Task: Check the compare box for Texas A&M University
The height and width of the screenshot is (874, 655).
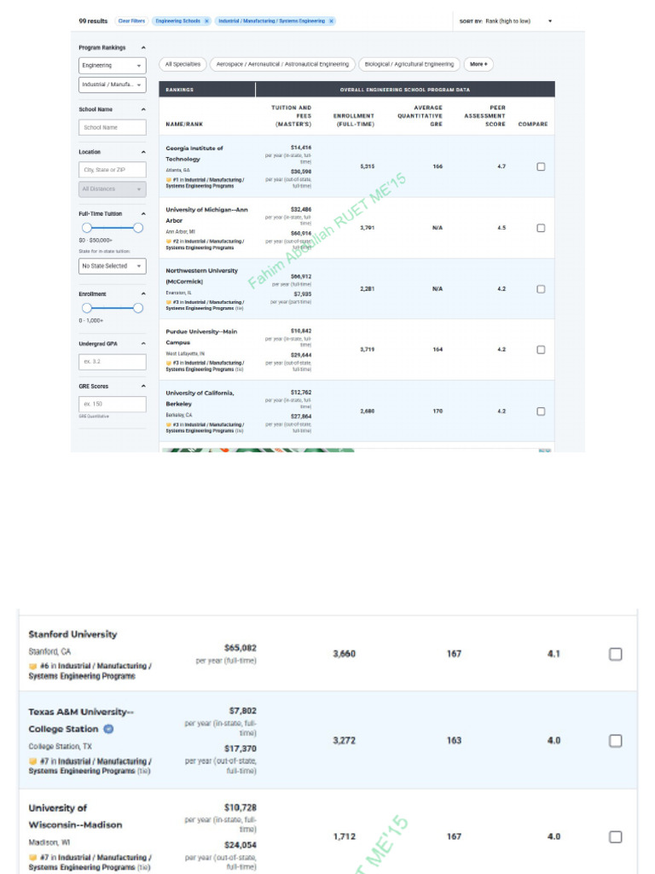Action: pos(616,741)
